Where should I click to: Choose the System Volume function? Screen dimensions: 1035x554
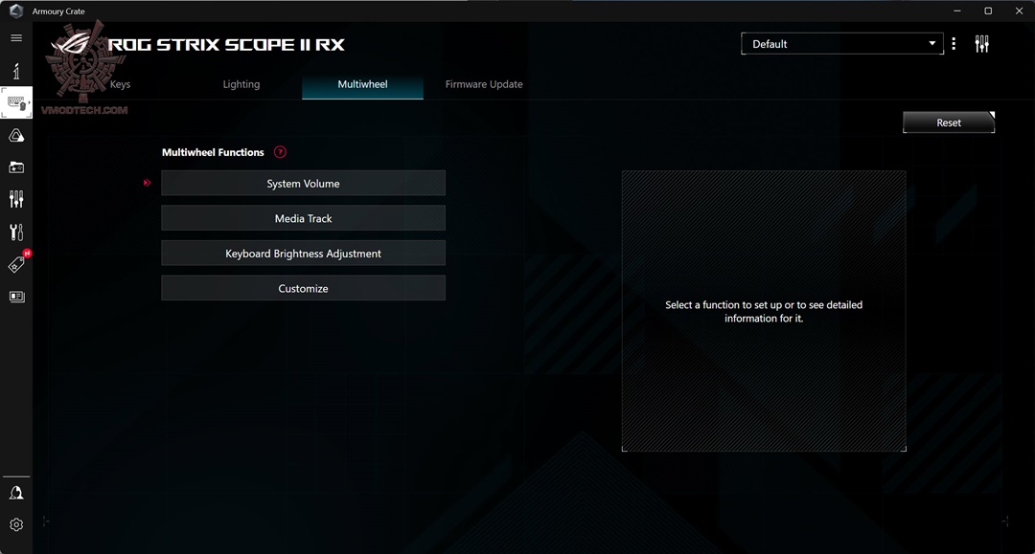click(x=303, y=183)
